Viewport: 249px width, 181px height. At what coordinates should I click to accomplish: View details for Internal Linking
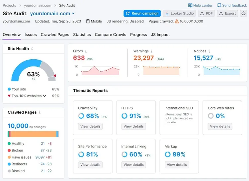(x=133, y=165)
